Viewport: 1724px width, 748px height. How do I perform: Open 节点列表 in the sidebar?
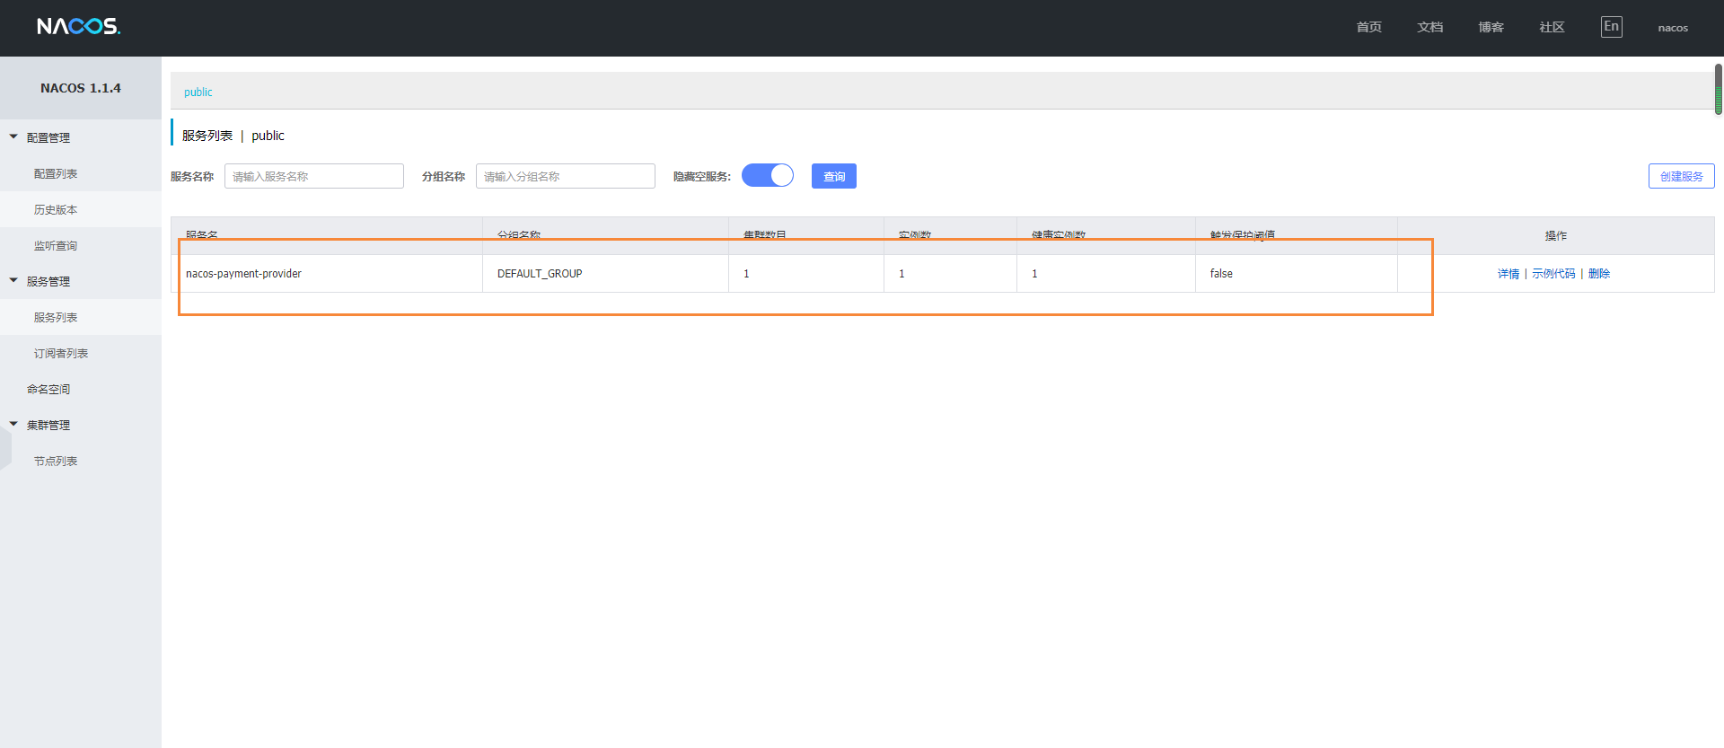click(x=56, y=461)
